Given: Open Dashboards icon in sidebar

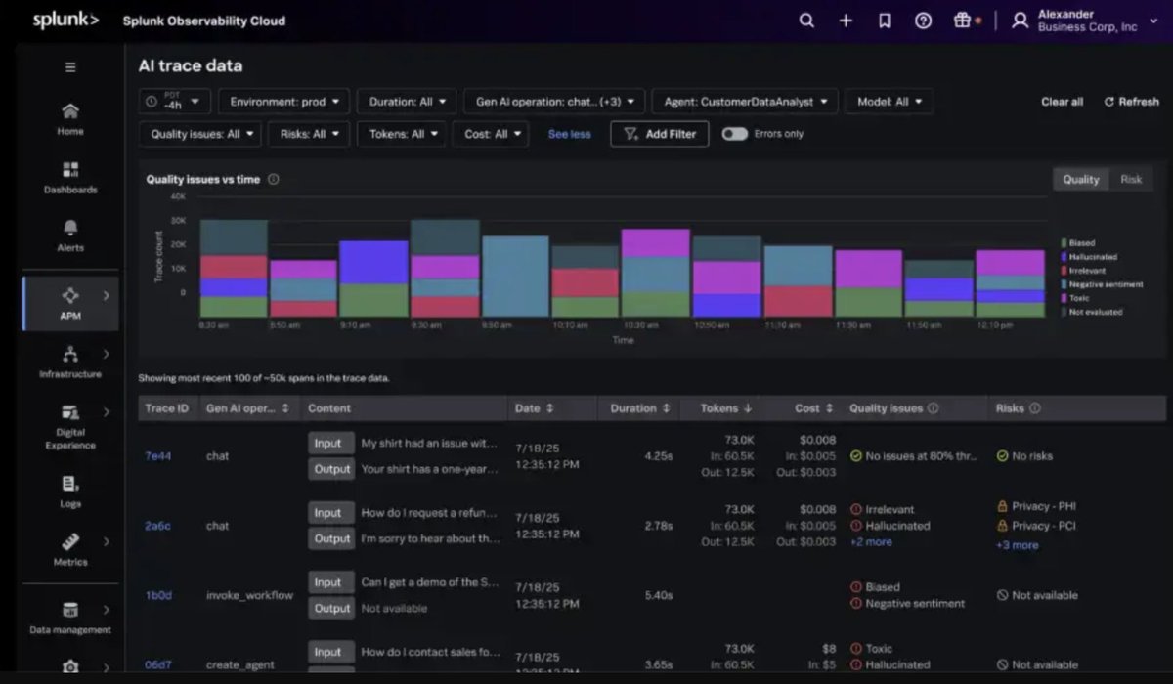Looking at the screenshot, I should tap(70, 177).
